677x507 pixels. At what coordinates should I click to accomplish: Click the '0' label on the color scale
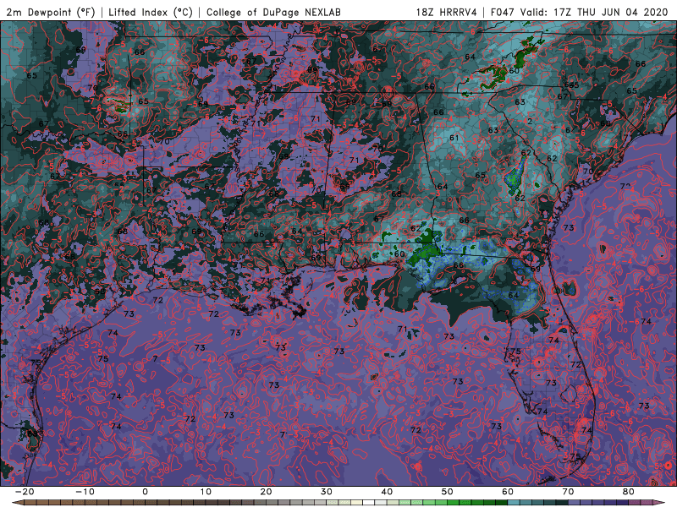click(x=145, y=492)
